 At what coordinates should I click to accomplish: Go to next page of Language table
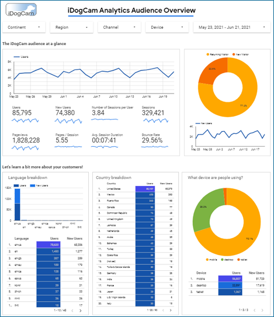coord(81,311)
